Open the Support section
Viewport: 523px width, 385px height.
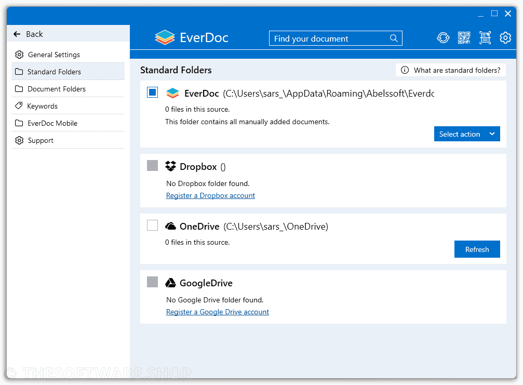pyautogui.click(x=68, y=140)
